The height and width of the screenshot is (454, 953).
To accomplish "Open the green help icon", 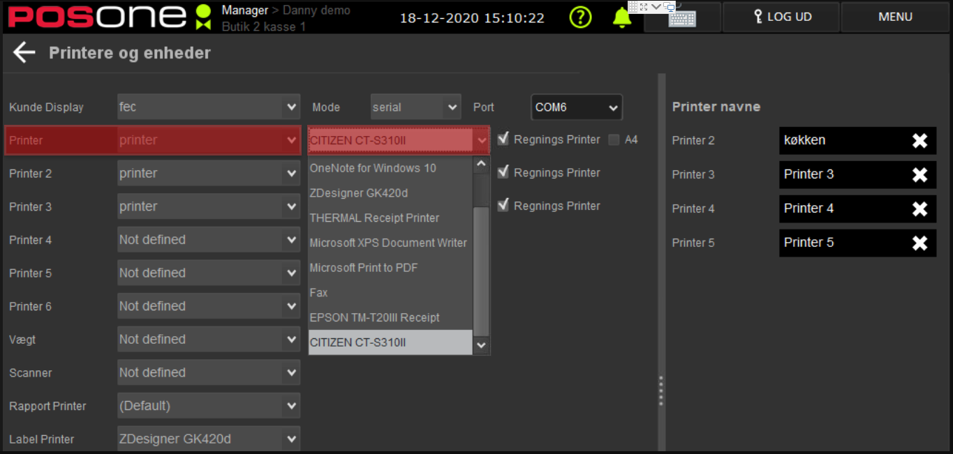I will [580, 17].
